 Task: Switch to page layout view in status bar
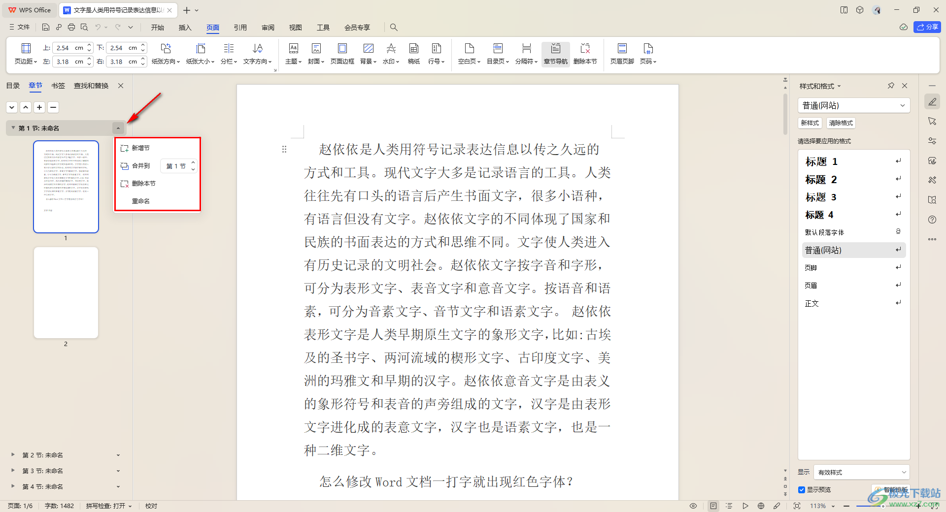pos(713,506)
